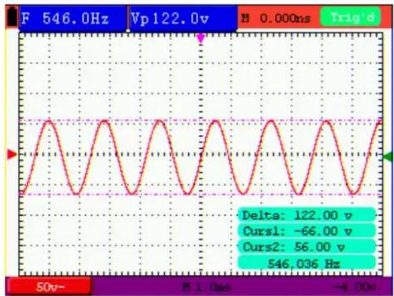Click the green trigger level arrow

[388, 156]
